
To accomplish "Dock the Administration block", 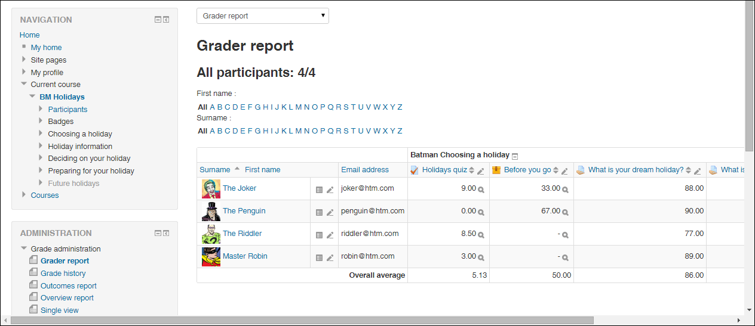I will click(x=166, y=233).
